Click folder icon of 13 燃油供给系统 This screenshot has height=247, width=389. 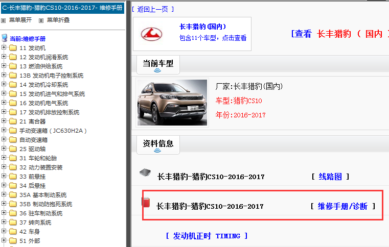coord(13,66)
